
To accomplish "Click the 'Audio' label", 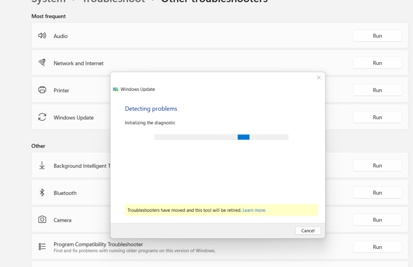I will click(60, 36).
